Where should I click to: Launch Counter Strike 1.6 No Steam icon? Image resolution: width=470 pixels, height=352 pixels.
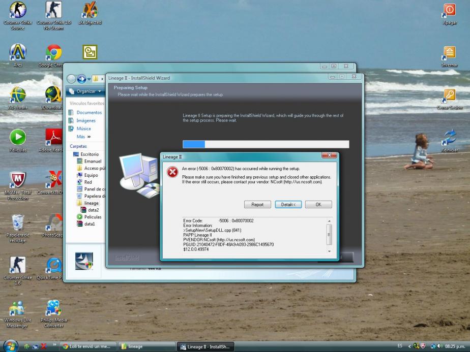(x=53, y=16)
